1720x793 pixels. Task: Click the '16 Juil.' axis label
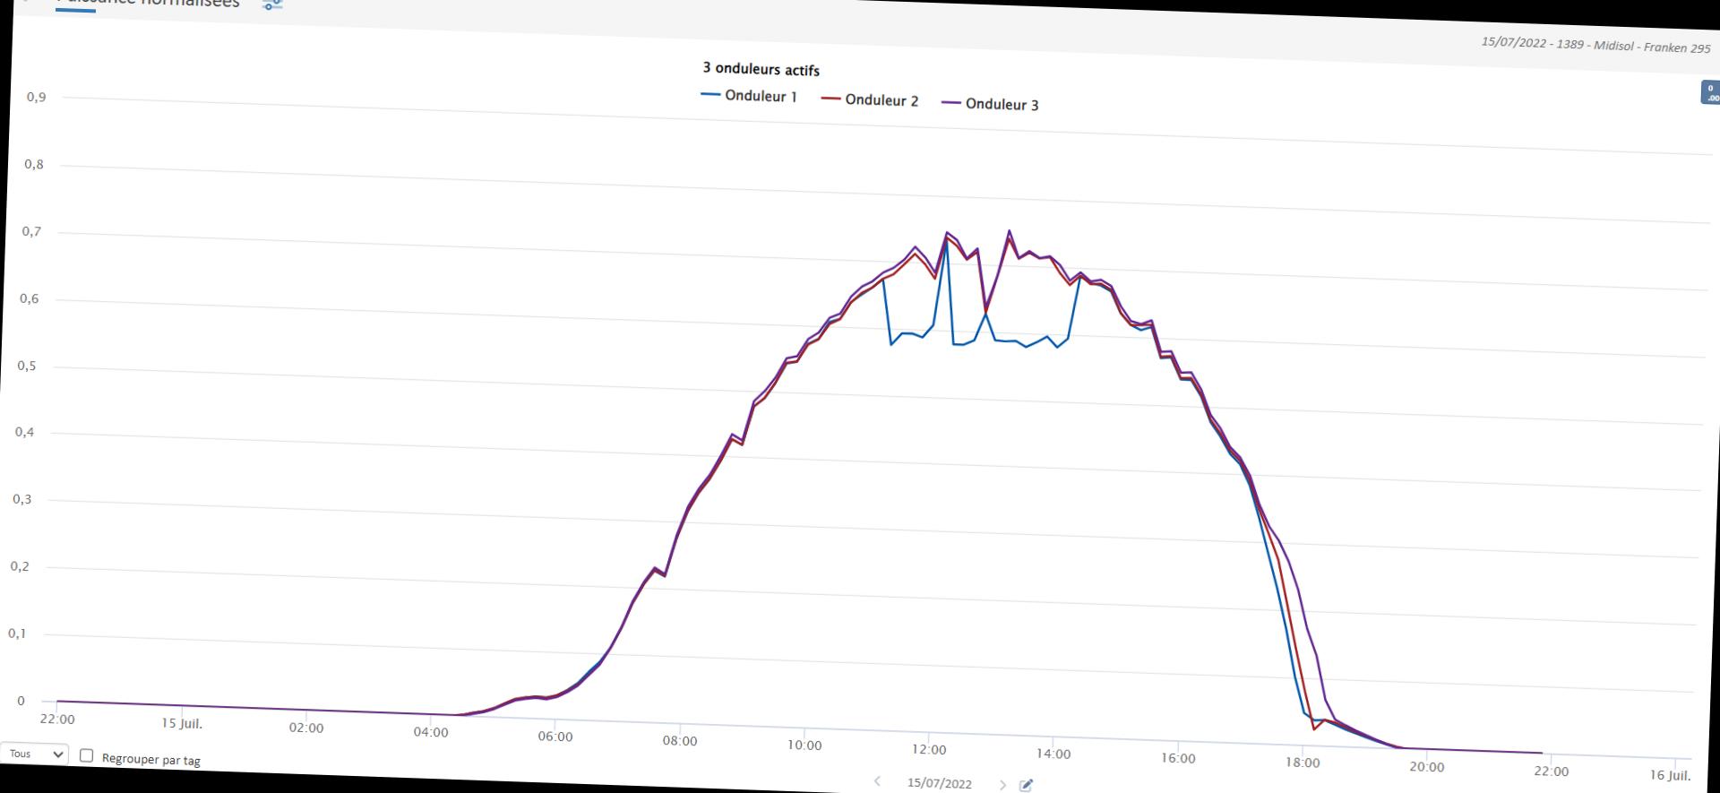pos(1670,775)
